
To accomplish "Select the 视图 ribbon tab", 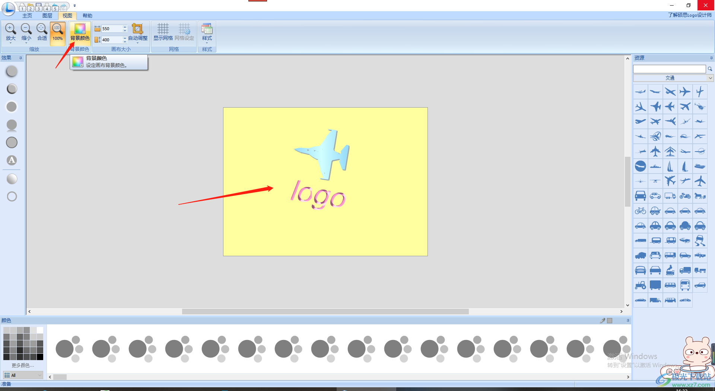I will tap(67, 16).
